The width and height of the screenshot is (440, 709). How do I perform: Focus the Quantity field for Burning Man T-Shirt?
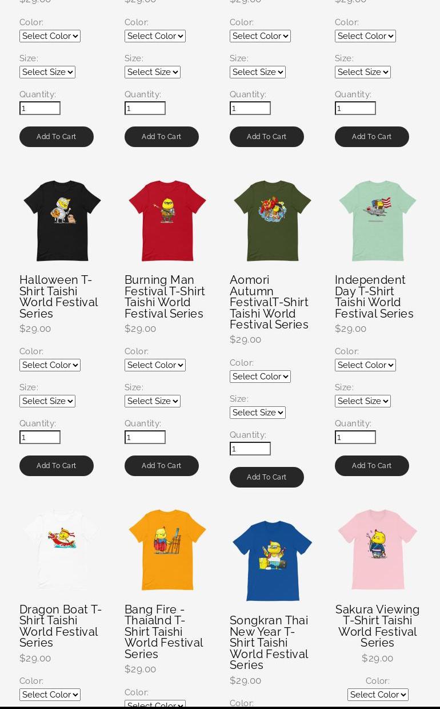coord(145,437)
